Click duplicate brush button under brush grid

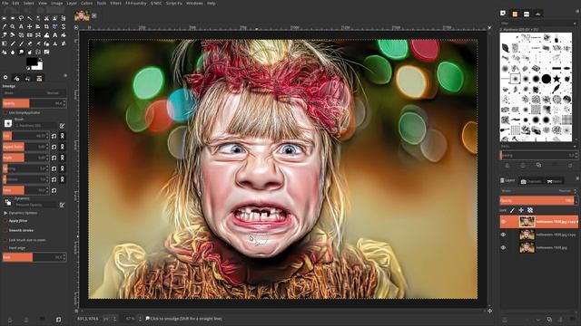538,165
